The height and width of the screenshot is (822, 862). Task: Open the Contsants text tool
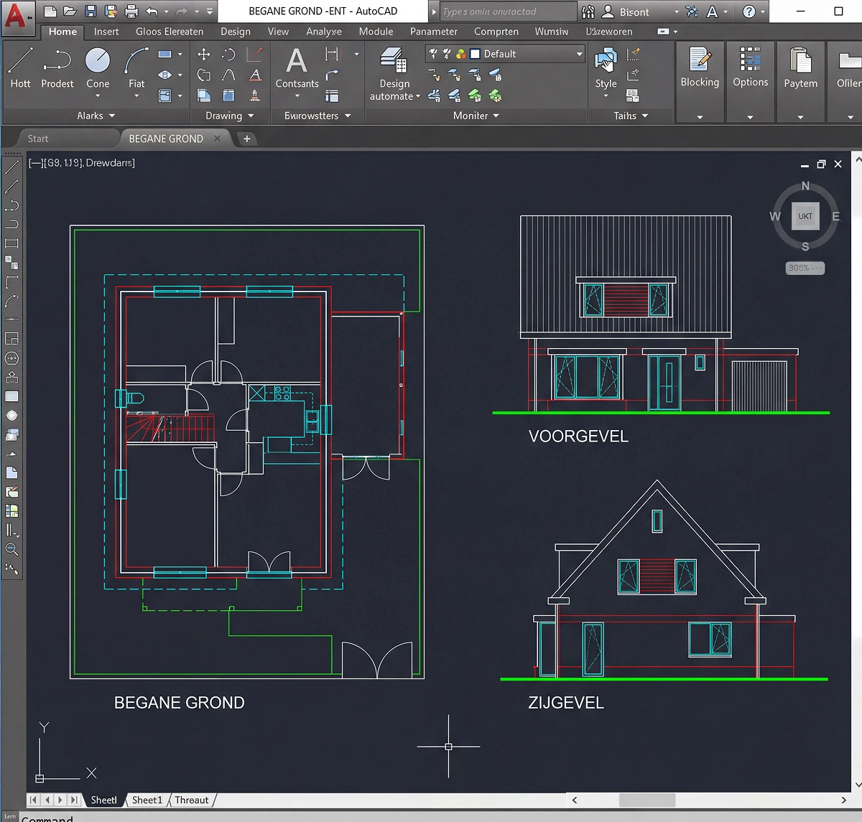pos(297,67)
